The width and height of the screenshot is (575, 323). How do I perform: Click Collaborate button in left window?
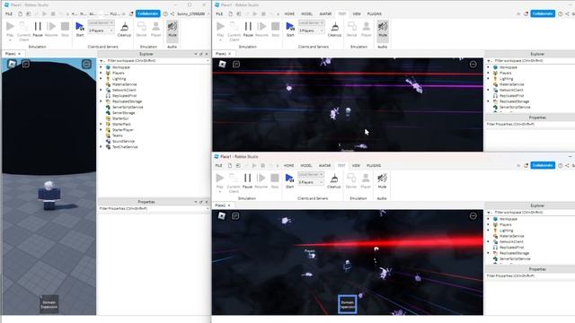tap(148, 13)
